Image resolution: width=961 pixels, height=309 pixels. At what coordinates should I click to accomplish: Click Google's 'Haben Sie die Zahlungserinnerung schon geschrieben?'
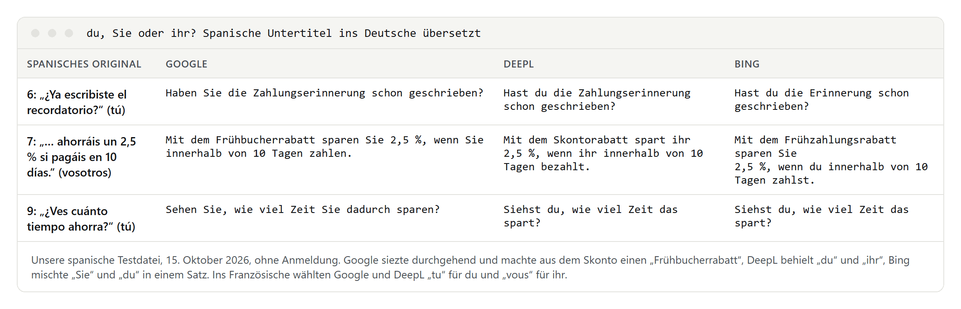[324, 93]
